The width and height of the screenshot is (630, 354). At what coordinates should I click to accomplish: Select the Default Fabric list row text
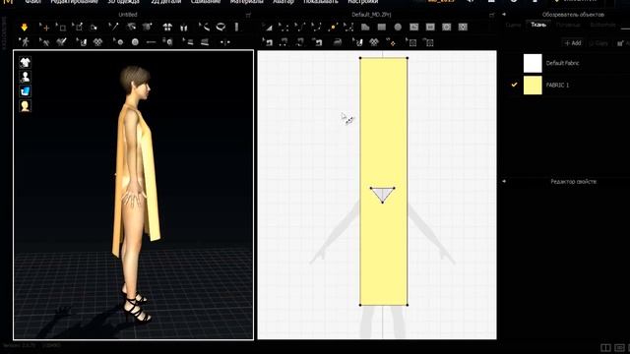(562, 63)
